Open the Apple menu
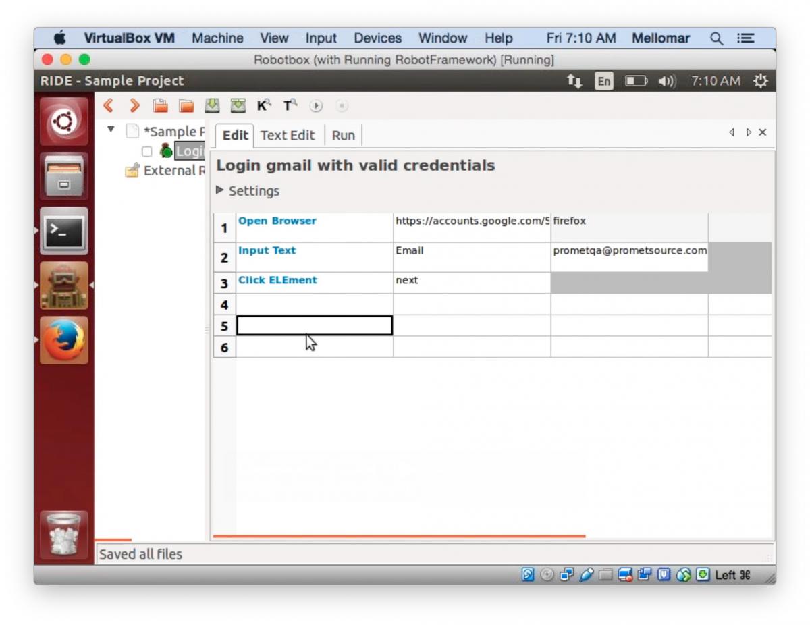The width and height of the screenshot is (810, 625). (x=60, y=38)
